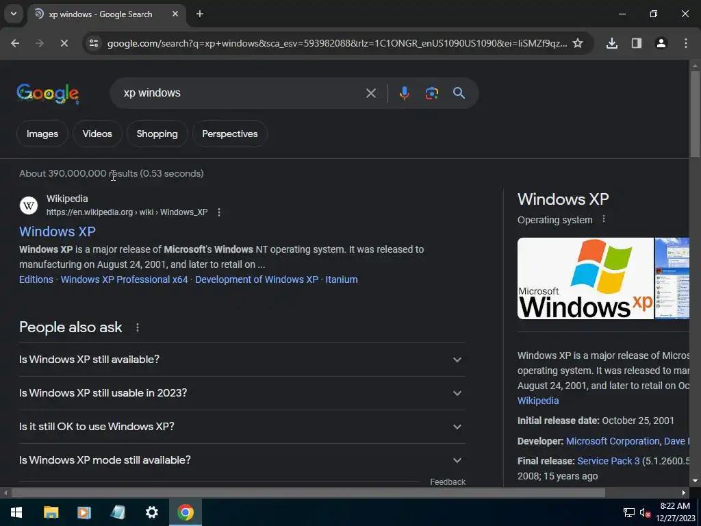Switch to Videos results

pos(97,134)
